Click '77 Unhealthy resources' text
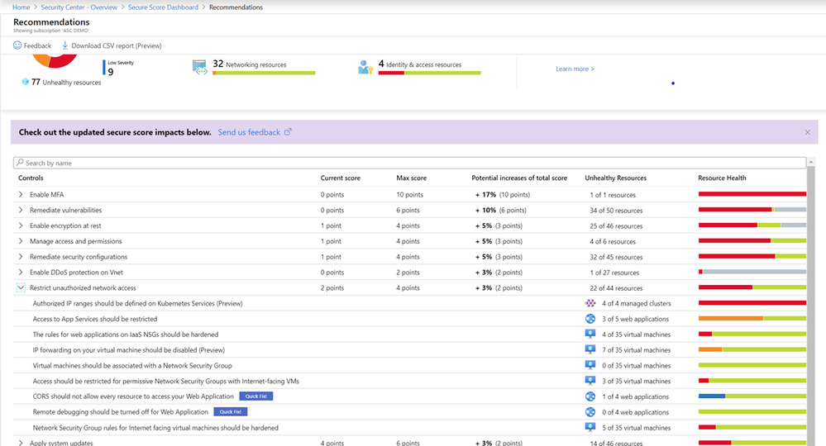The width and height of the screenshot is (826, 446). click(66, 82)
